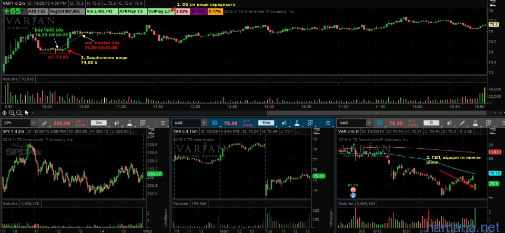505x233 pixels.
Task: Open the chart style menu in the VAR 15m panel
Action: pos(284,123)
